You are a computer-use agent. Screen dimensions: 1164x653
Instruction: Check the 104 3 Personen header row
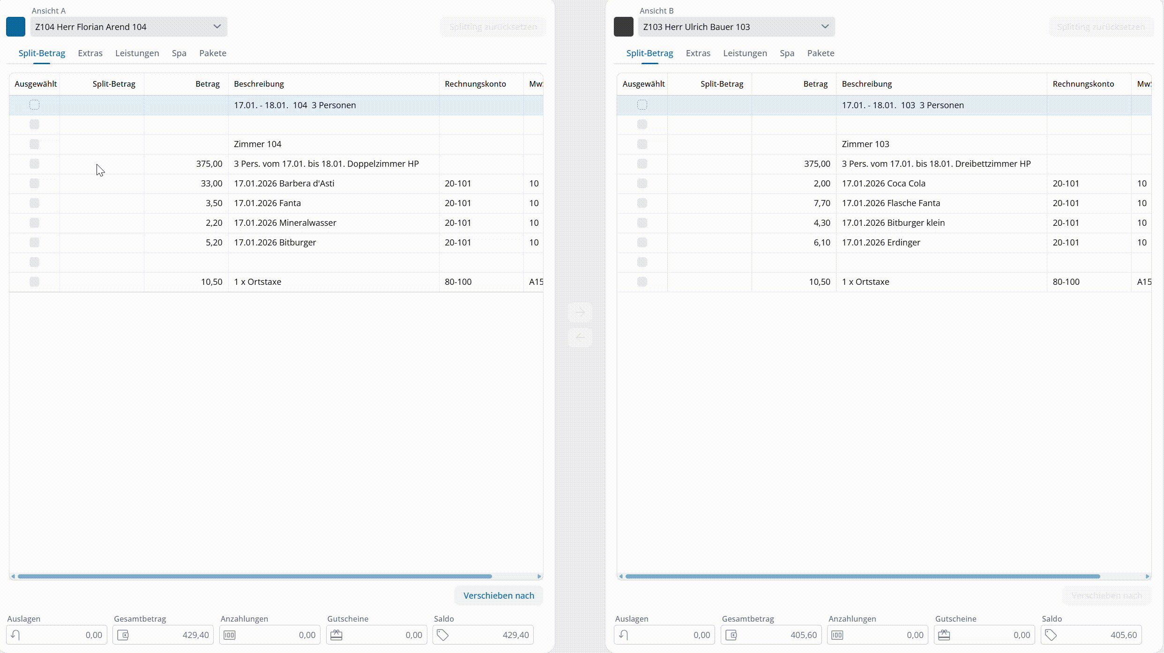coord(34,105)
